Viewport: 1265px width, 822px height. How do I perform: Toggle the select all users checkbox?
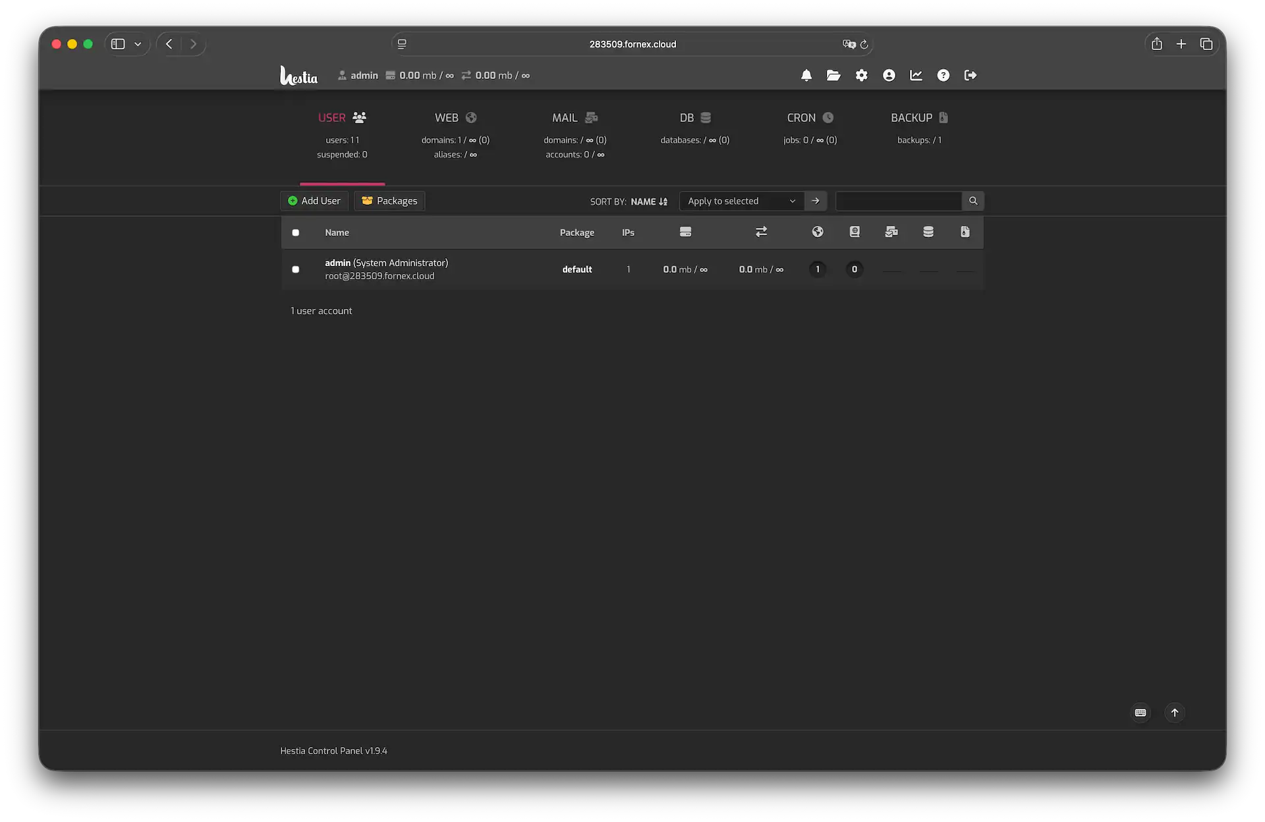tap(296, 233)
